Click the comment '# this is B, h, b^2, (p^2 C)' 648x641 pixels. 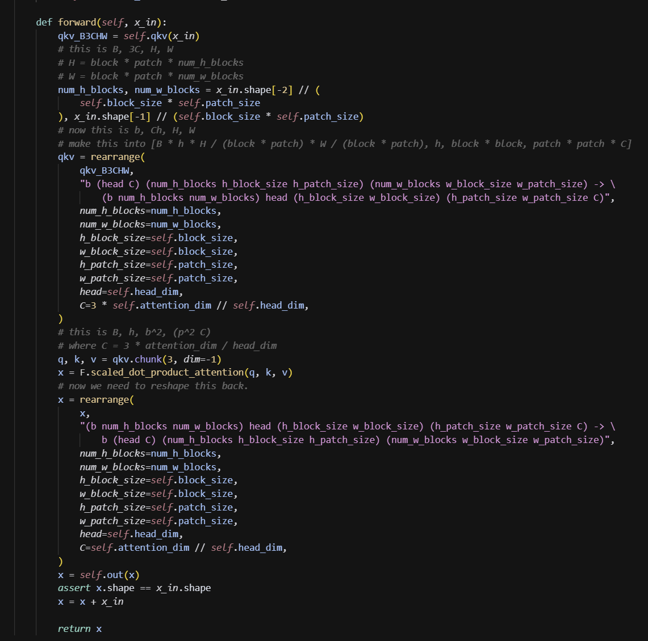click(134, 332)
